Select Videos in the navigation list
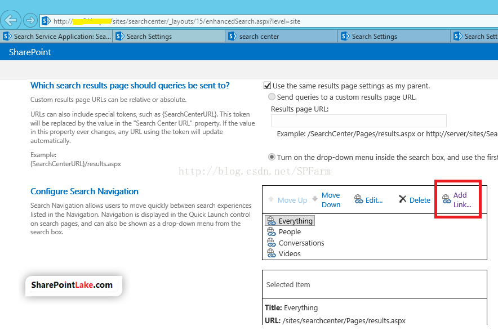Screen dimensions: 498x330 pos(290,253)
